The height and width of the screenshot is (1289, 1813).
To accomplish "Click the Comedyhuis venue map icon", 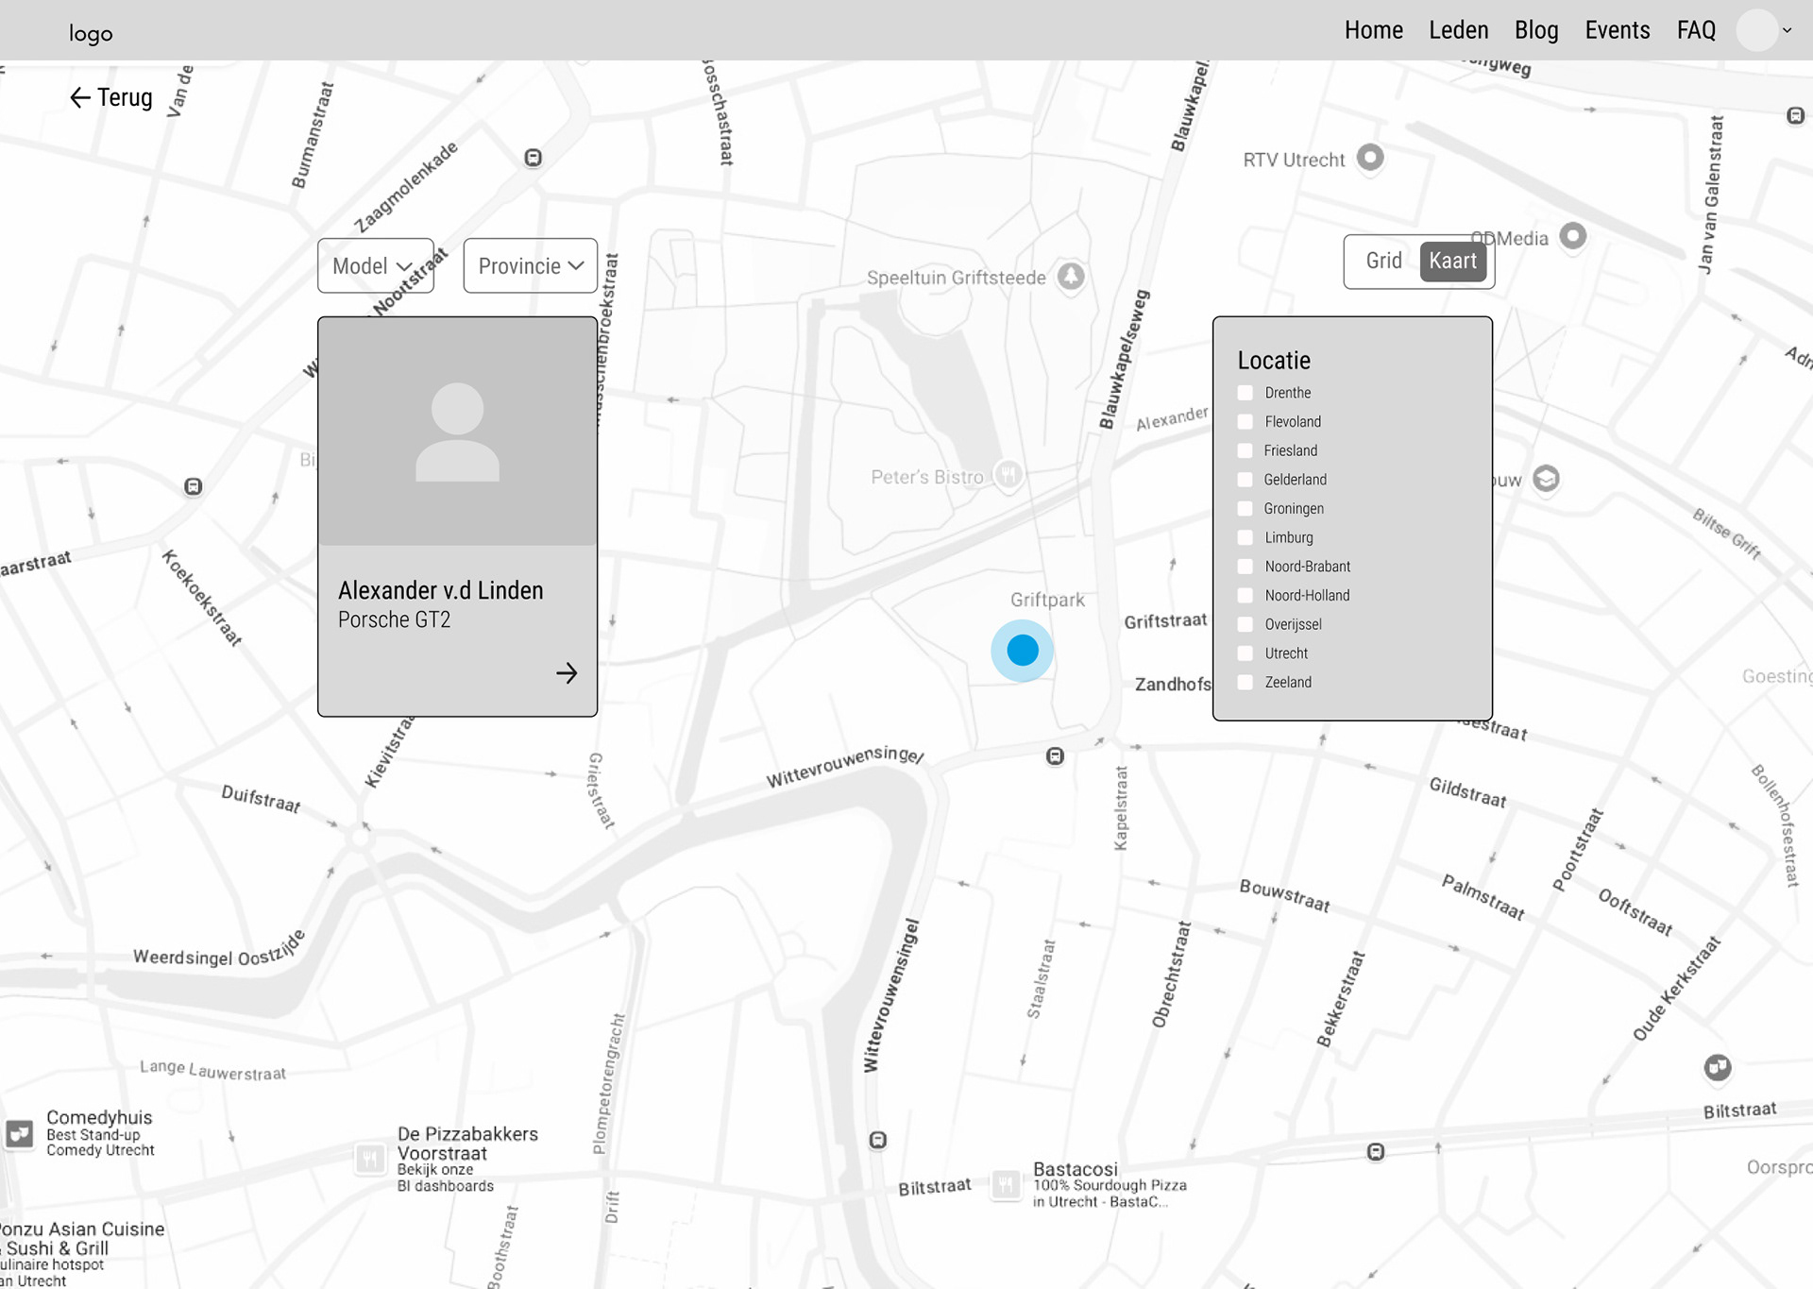I will pos(20,1133).
